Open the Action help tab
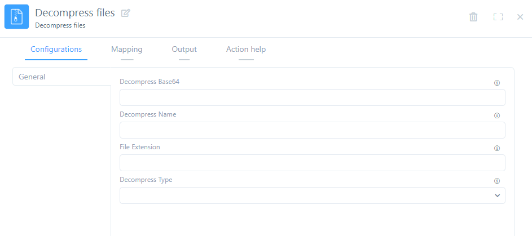The height and width of the screenshot is (236, 532). [x=246, y=50]
